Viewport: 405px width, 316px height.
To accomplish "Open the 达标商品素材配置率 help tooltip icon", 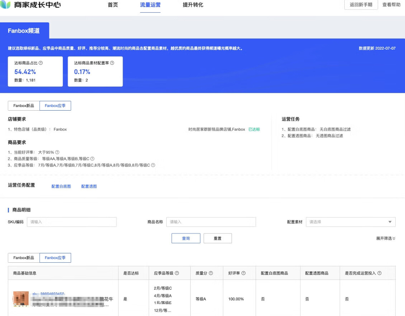I will point(112,63).
